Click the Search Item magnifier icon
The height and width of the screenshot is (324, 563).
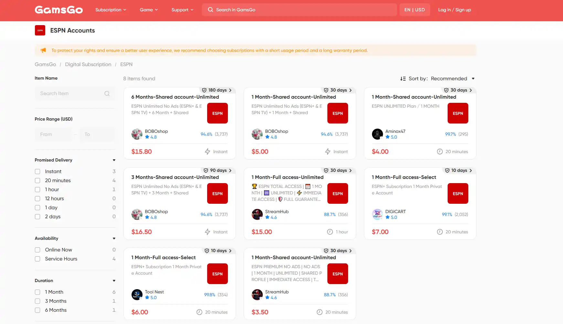tap(107, 93)
